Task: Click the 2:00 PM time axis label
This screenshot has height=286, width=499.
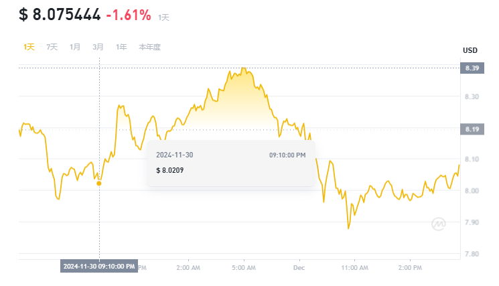Action: pos(409,267)
